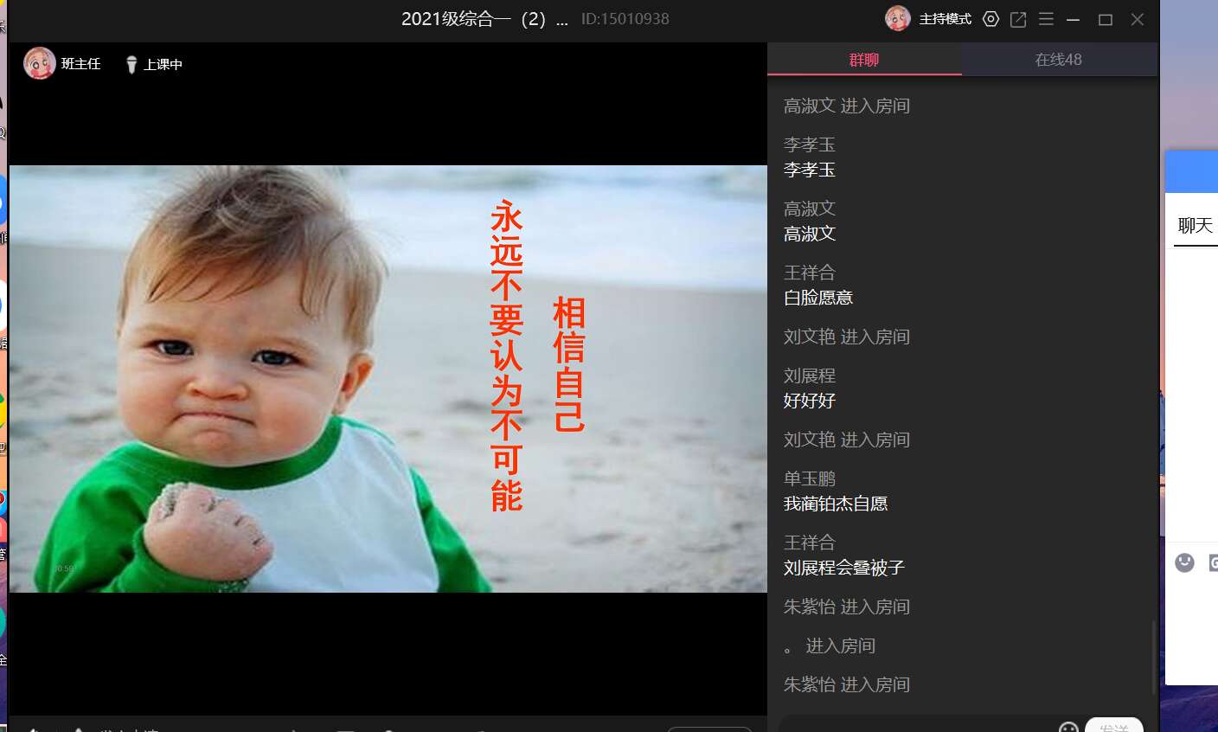Click the white message text 李孝玉
The image size is (1218, 732).
point(810,170)
